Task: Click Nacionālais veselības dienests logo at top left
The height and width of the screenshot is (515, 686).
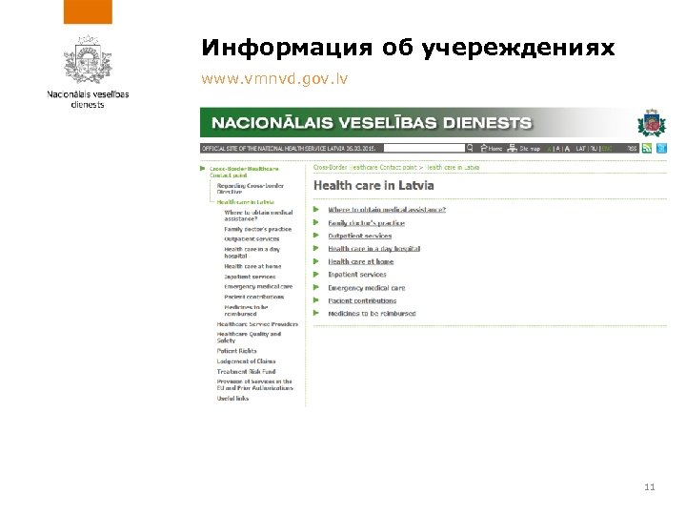Action: point(88,72)
